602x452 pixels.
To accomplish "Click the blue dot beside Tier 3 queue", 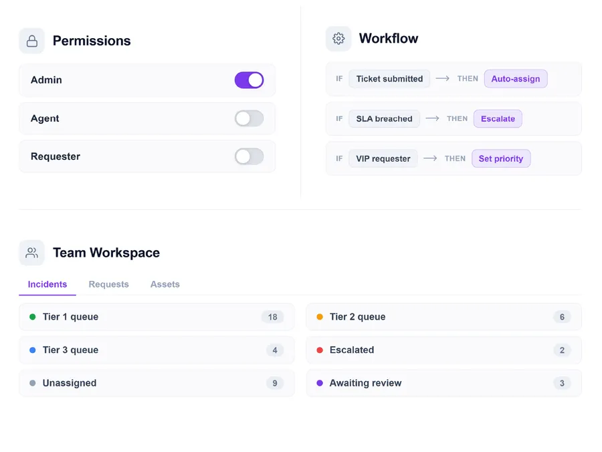I will point(33,350).
